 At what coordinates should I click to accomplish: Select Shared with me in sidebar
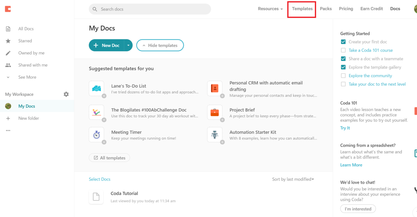click(33, 65)
